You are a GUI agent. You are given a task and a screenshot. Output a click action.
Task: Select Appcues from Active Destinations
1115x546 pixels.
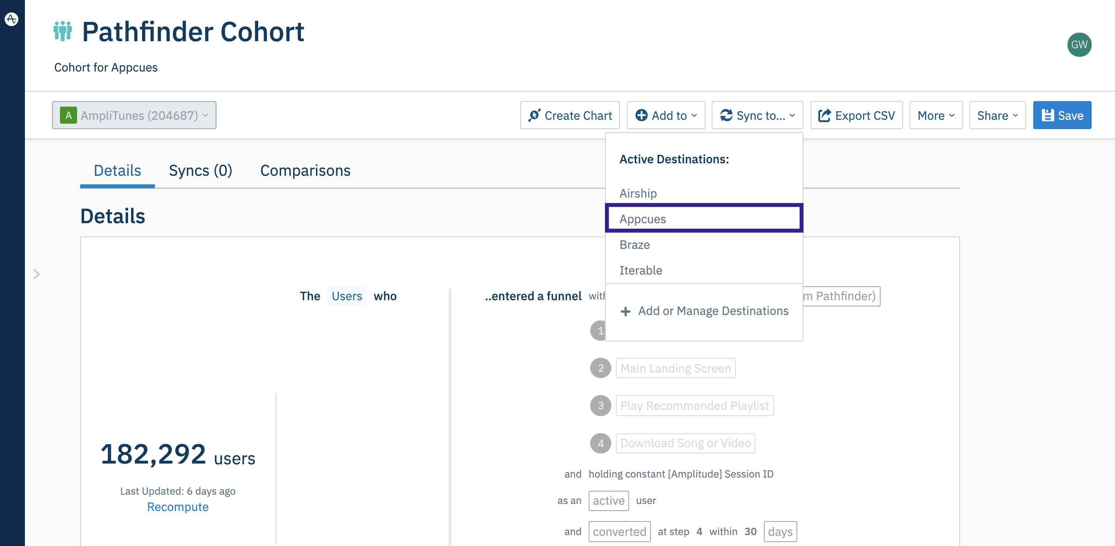(x=643, y=219)
